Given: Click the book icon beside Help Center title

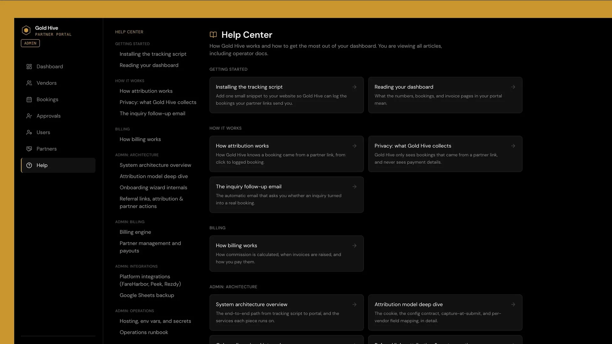Looking at the screenshot, I should pos(213,35).
